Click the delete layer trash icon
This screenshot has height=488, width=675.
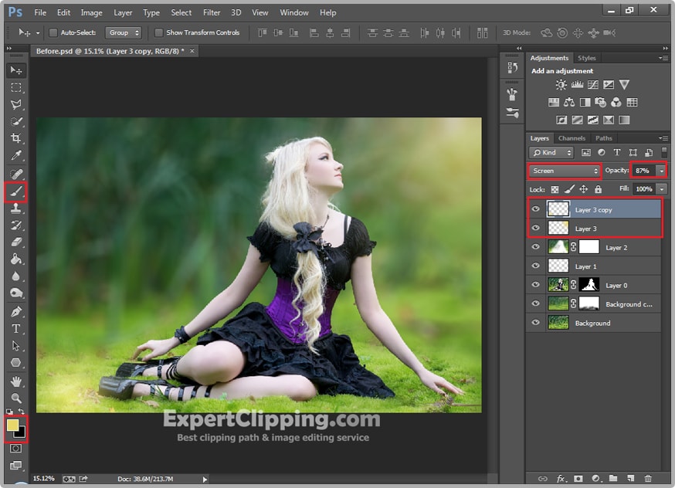648,479
